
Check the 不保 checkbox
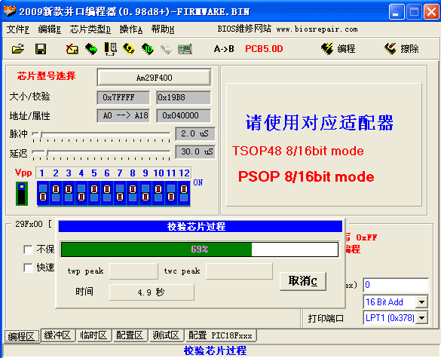(x=28, y=249)
